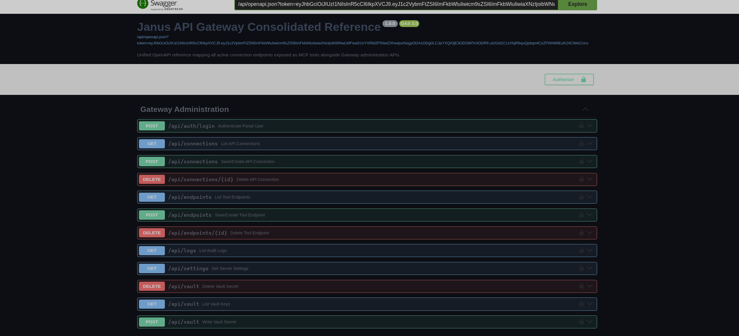Click 'Save/Create Tool Endpoint' summary text
This screenshot has height=336, width=739.
click(x=240, y=215)
